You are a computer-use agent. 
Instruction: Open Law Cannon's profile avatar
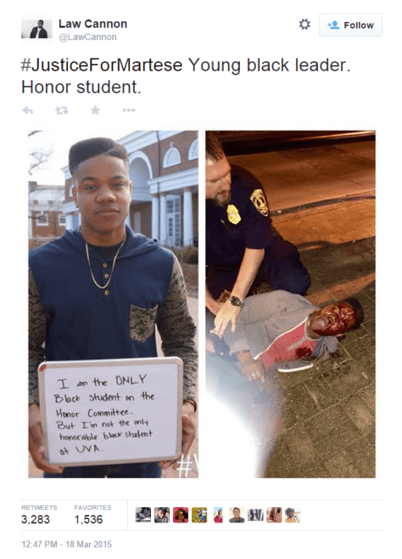(x=36, y=29)
